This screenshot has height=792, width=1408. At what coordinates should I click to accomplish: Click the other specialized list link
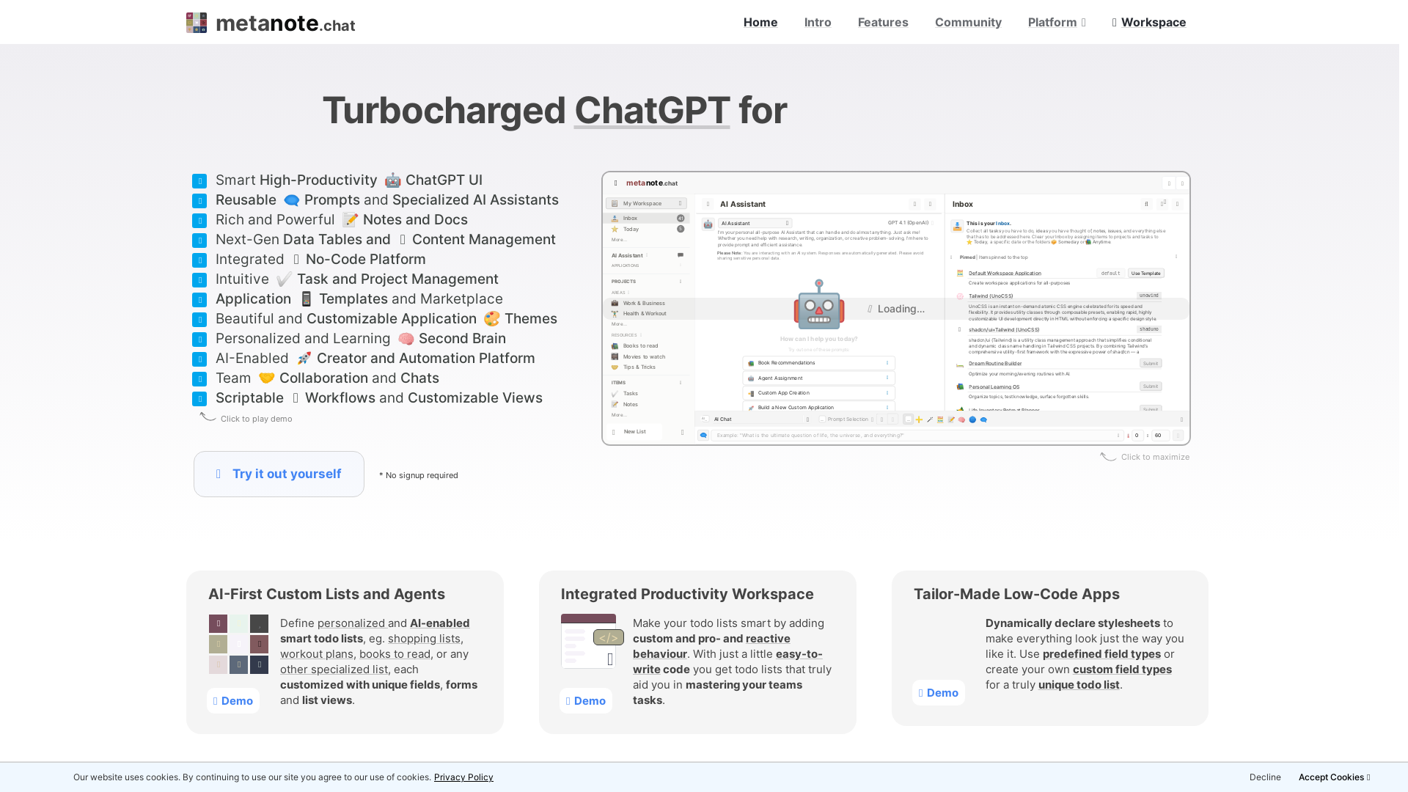click(x=334, y=670)
